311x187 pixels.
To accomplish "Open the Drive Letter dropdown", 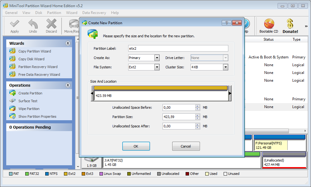I will pyautogui.click(x=226, y=58).
